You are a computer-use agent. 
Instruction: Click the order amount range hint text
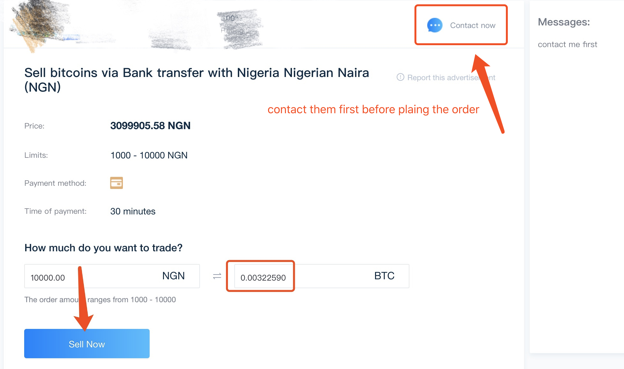(x=100, y=300)
